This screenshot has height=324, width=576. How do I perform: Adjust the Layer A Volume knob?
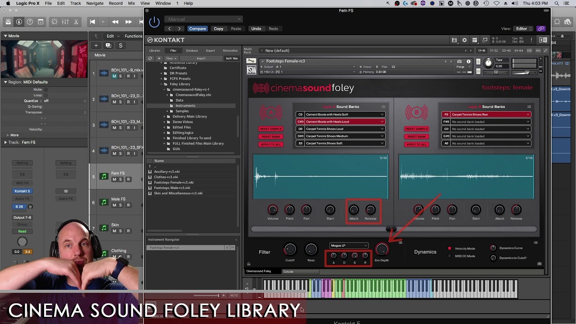pyautogui.click(x=273, y=210)
